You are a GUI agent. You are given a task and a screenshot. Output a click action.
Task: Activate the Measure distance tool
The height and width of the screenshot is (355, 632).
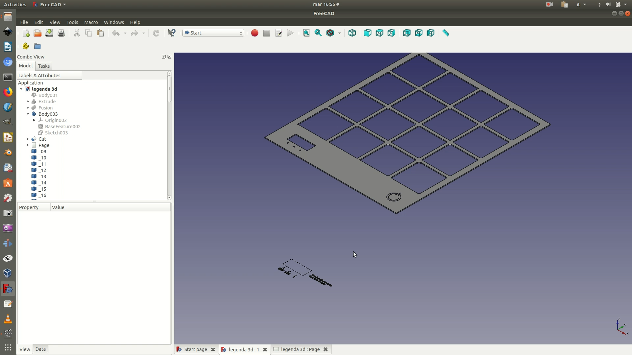tap(446, 33)
